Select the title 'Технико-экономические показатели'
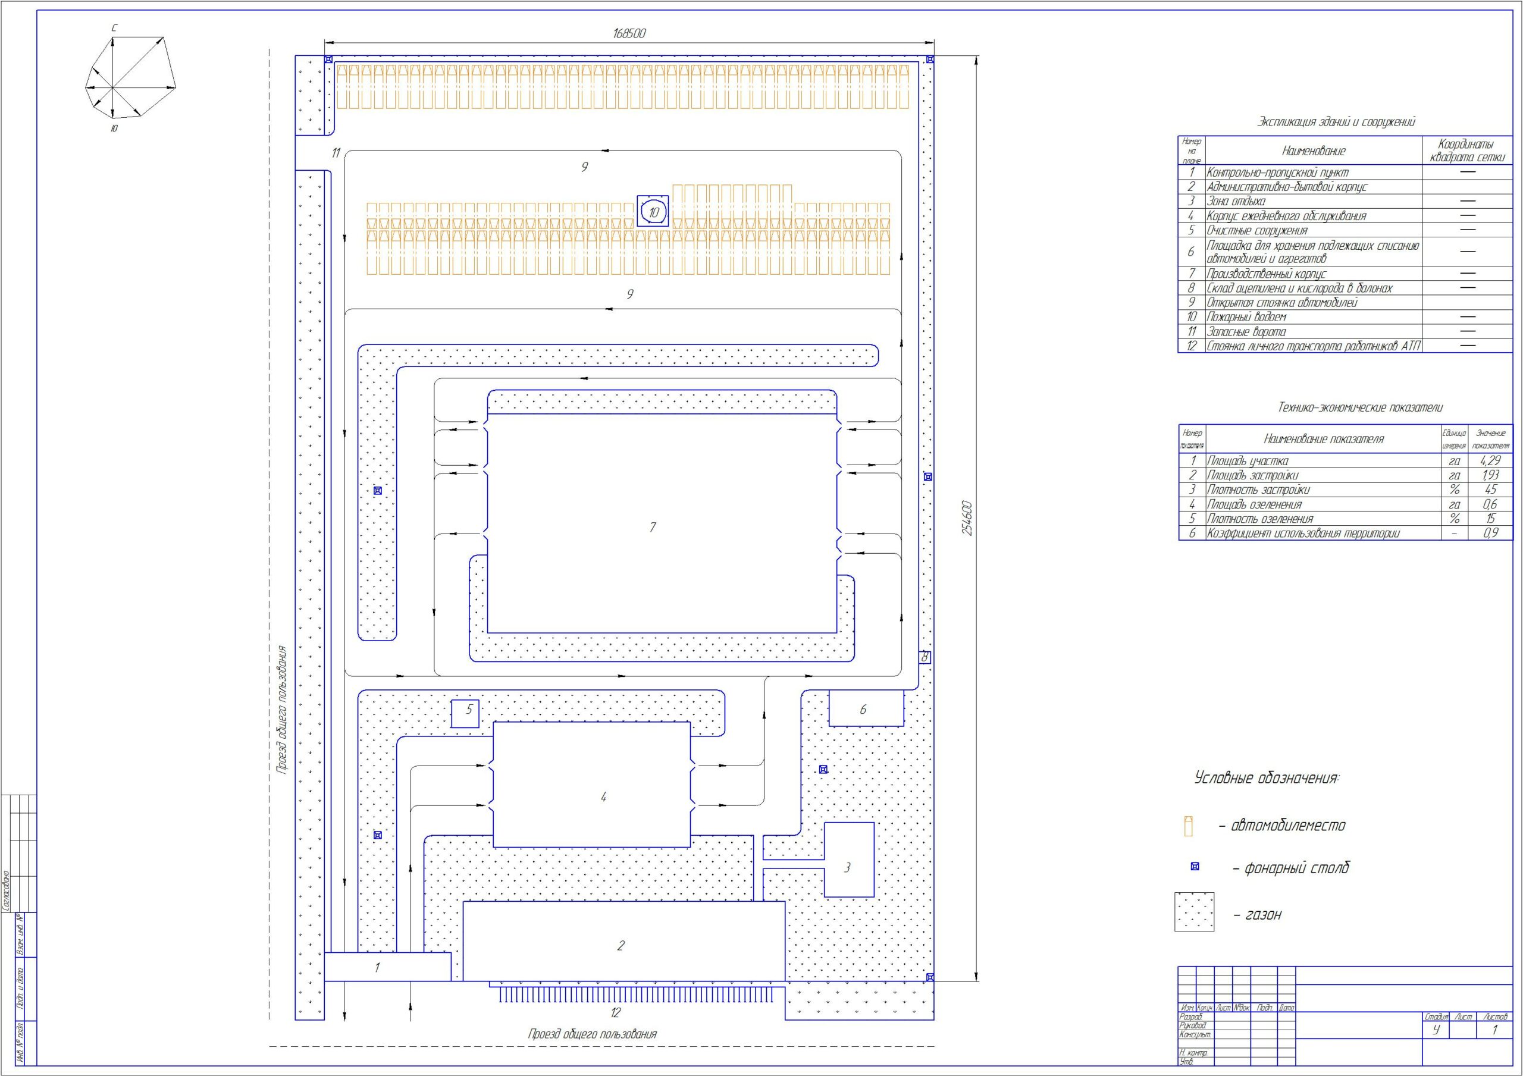This screenshot has height=1076, width=1523. coord(1360,407)
